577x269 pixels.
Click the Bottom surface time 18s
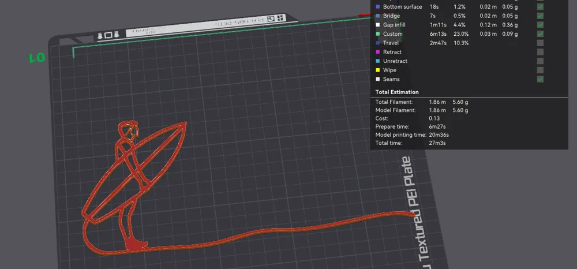coord(434,6)
